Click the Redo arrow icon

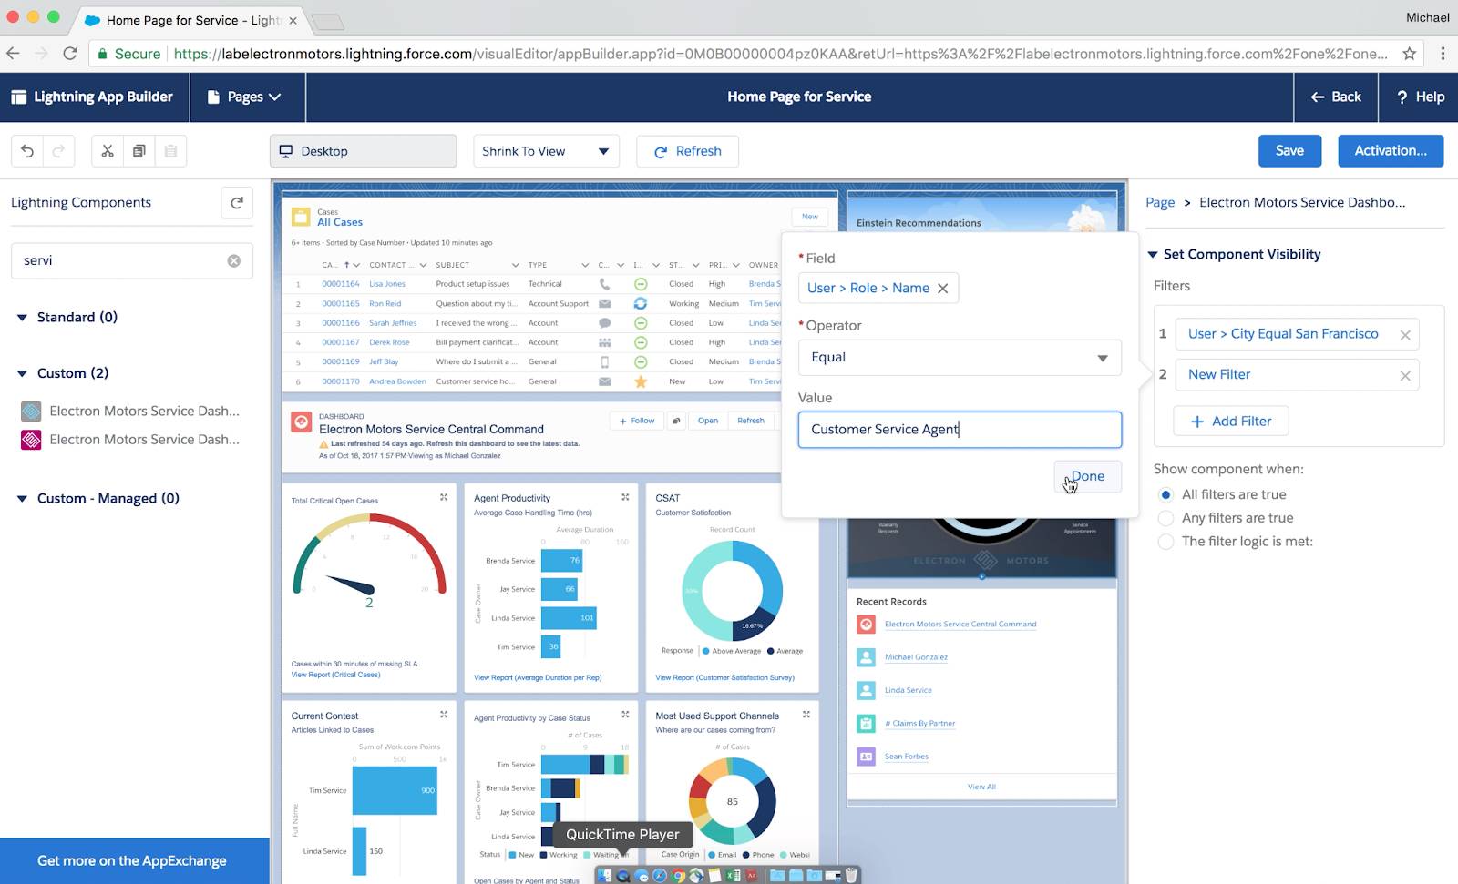click(x=58, y=151)
